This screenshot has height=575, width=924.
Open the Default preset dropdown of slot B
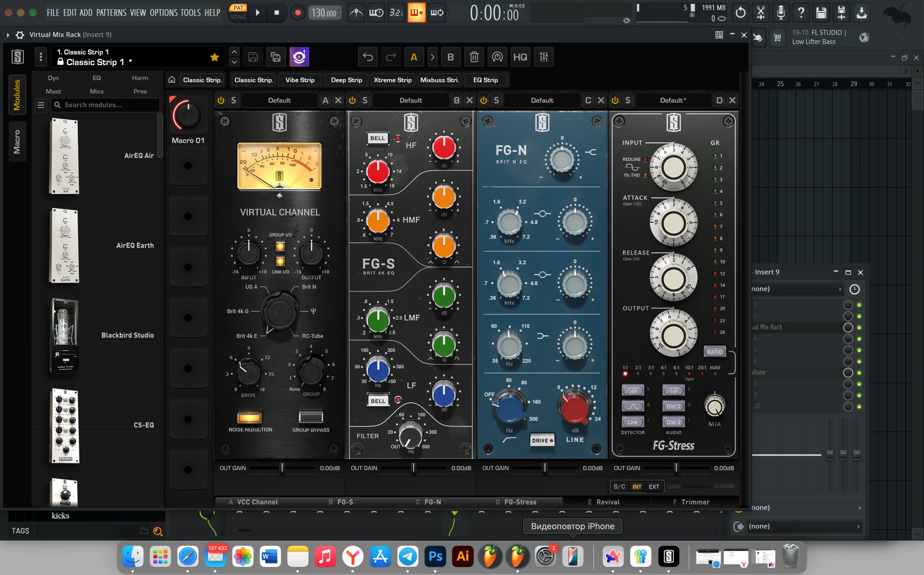(410, 101)
